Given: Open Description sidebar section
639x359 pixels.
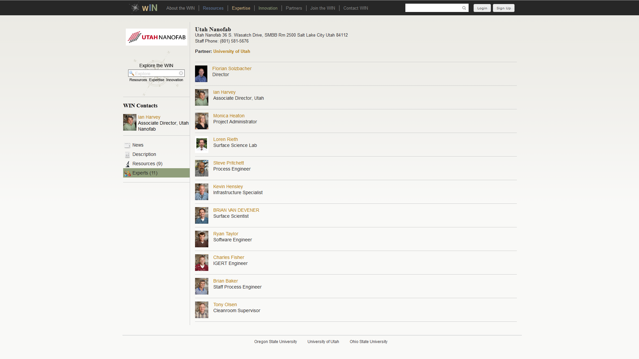Looking at the screenshot, I should pos(156,154).
